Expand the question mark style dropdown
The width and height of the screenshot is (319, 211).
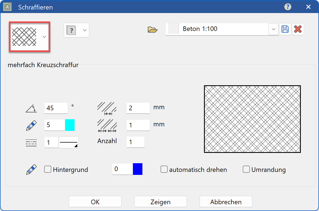pyautogui.click(x=84, y=30)
